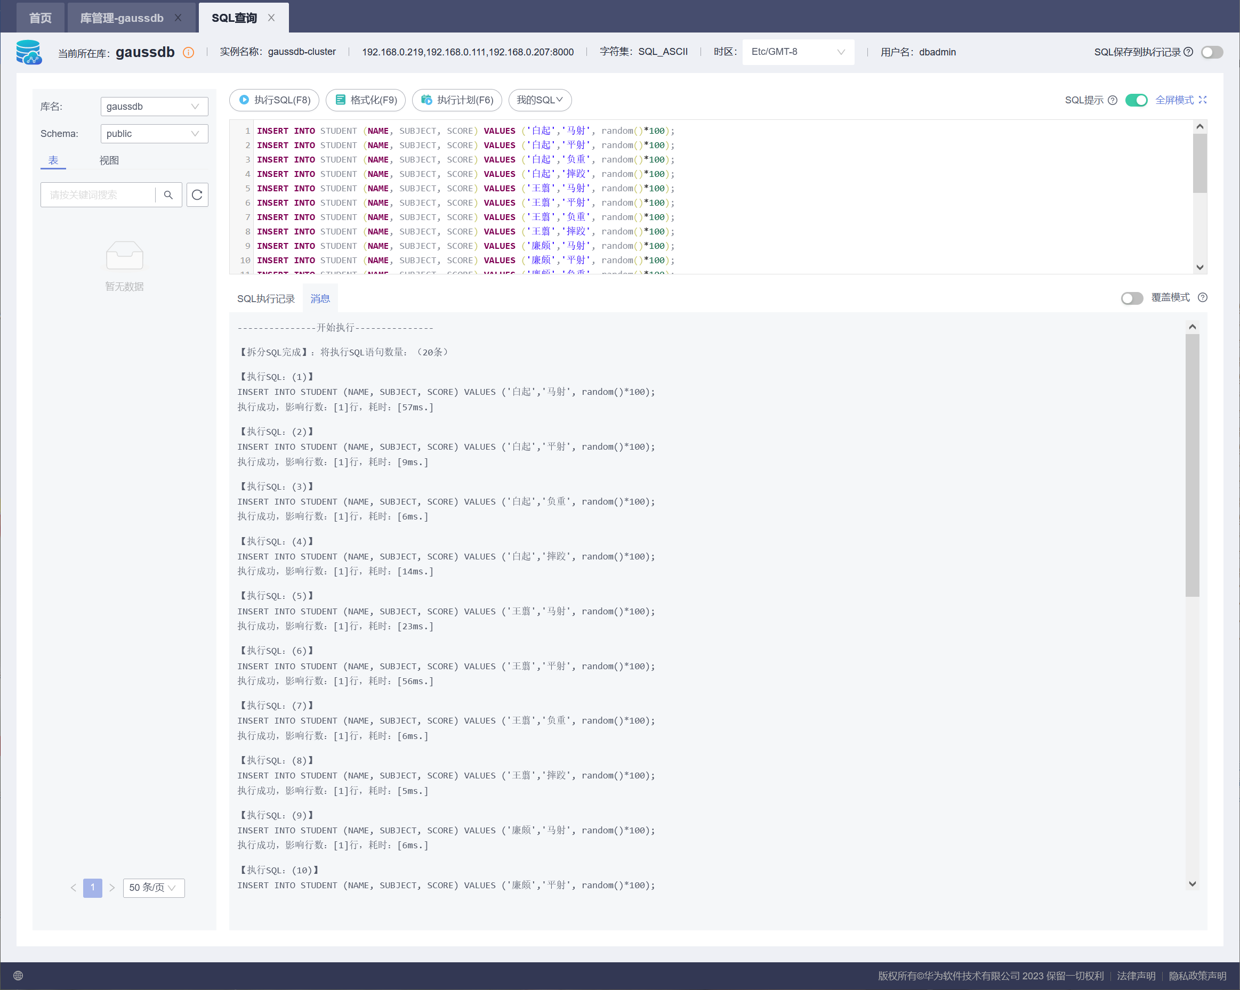The image size is (1240, 990).
Task: Open the 时区 Etc/GMT-8 dropdown
Action: (x=797, y=52)
